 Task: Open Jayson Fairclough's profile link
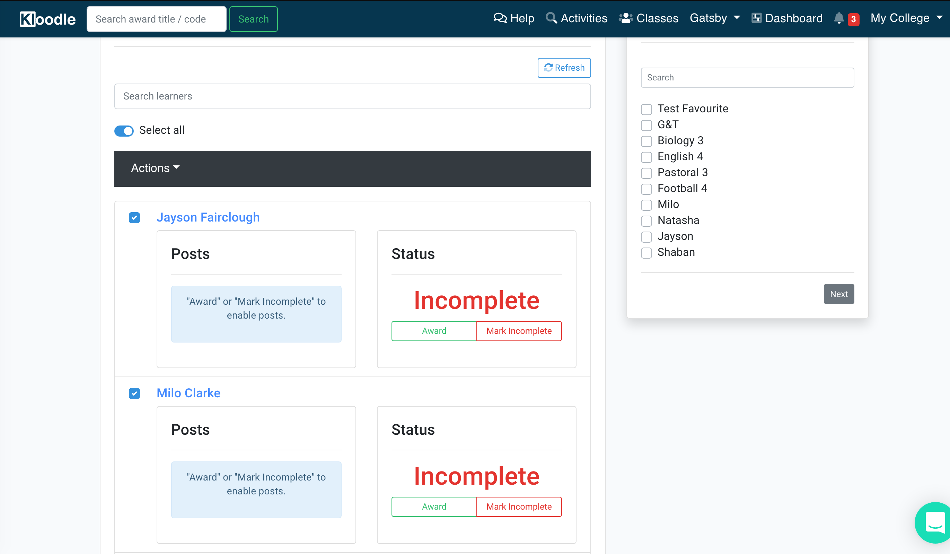(x=208, y=218)
